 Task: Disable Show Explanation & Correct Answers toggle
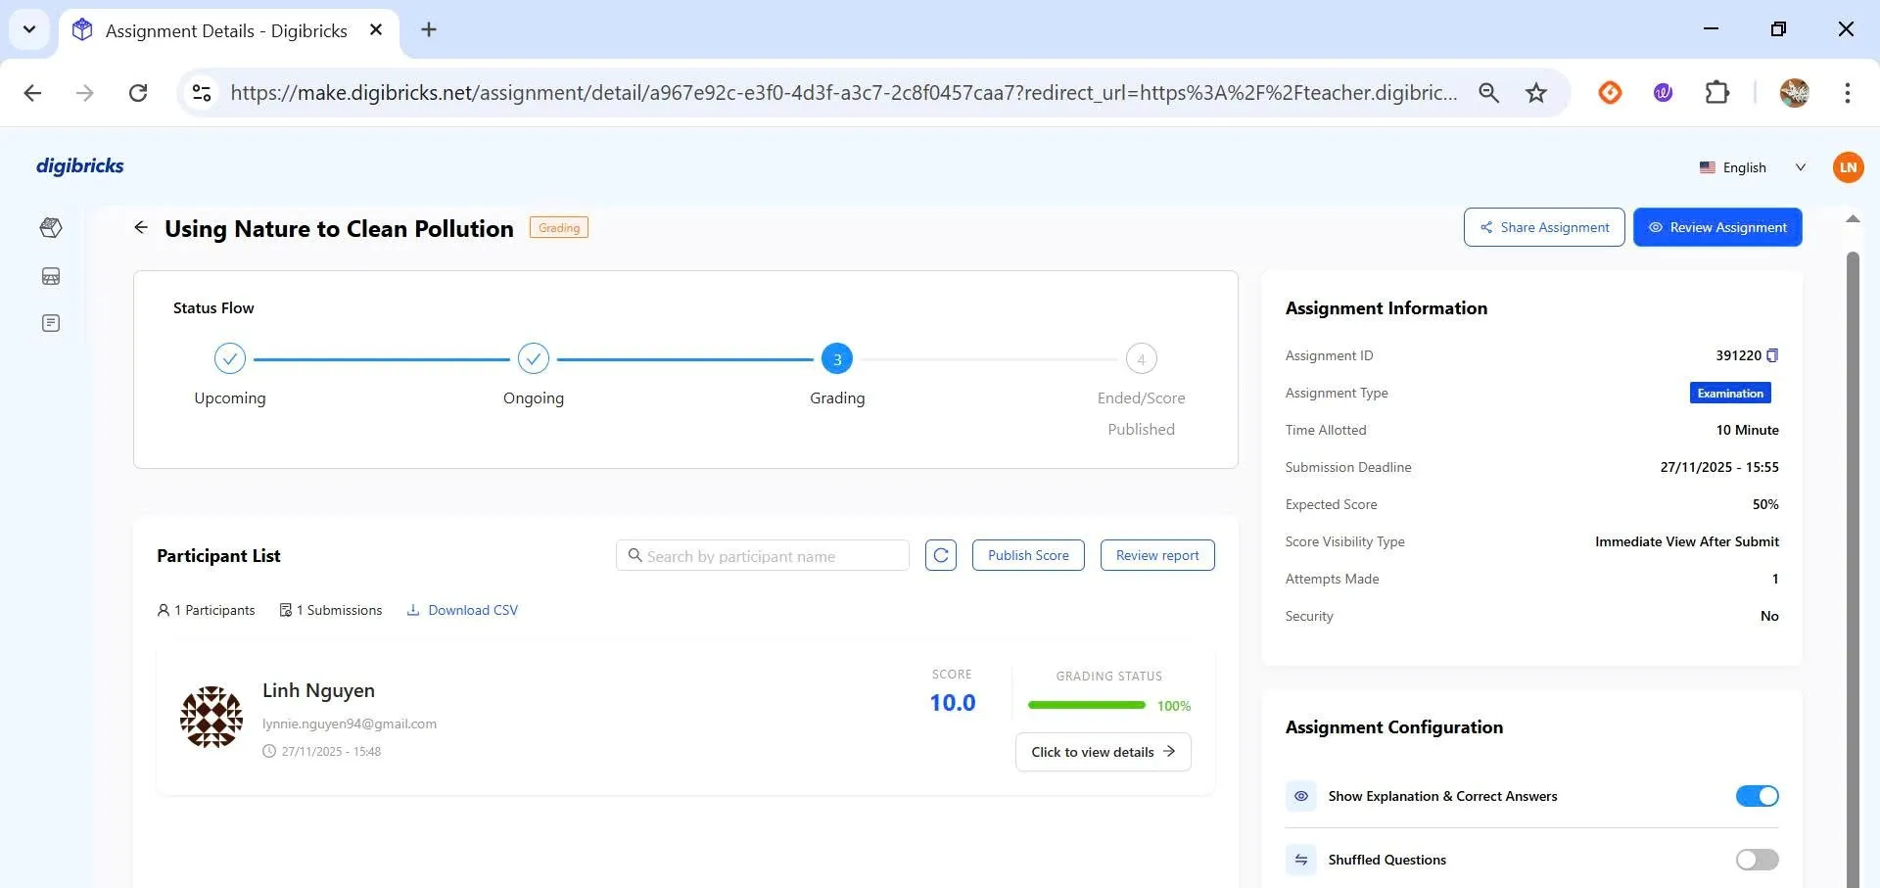pos(1757,796)
